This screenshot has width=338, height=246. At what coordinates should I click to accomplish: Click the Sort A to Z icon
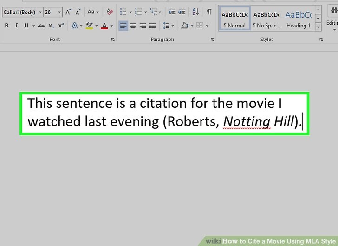click(195, 12)
